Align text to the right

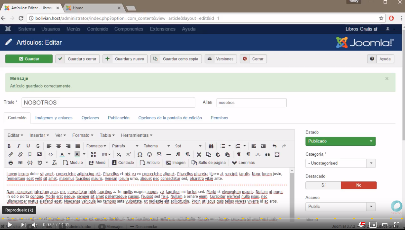coord(68,146)
